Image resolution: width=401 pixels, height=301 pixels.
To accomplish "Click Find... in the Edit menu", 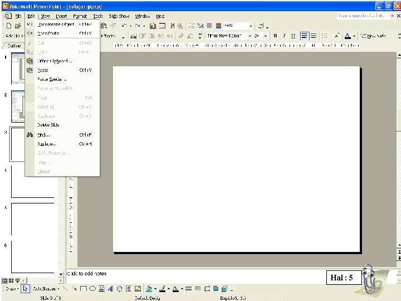I will click(x=43, y=134).
